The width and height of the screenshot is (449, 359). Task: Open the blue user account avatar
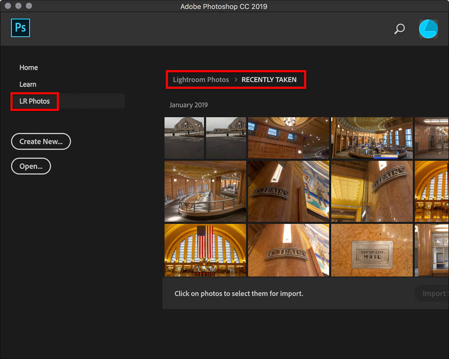[428, 29]
